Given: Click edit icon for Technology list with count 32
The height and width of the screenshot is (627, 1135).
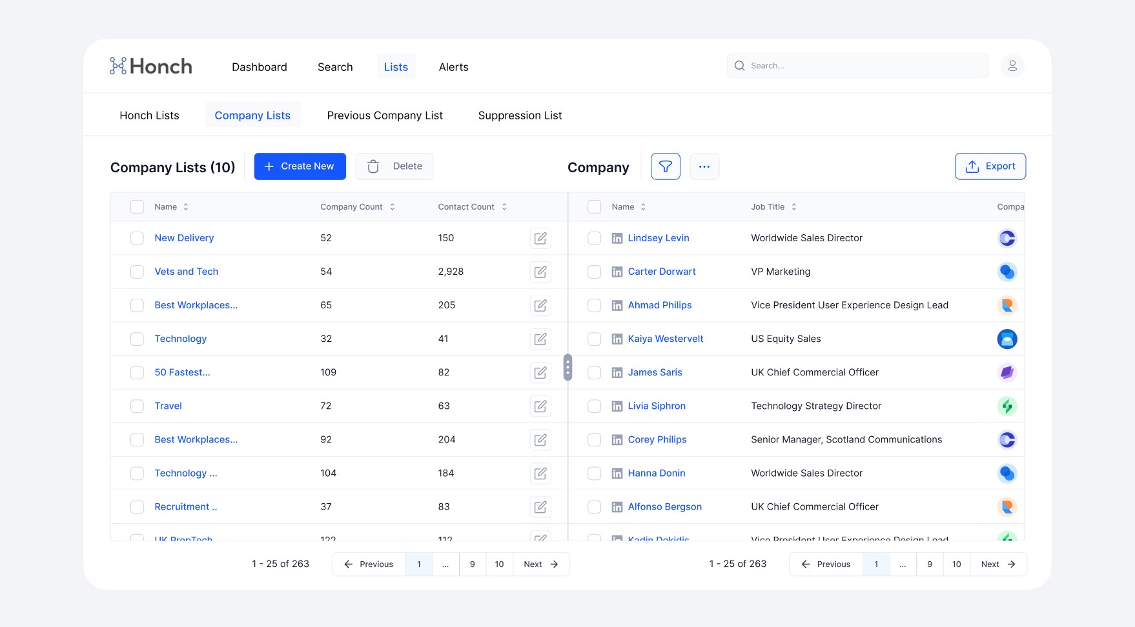Looking at the screenshot, I should (540, 339).
